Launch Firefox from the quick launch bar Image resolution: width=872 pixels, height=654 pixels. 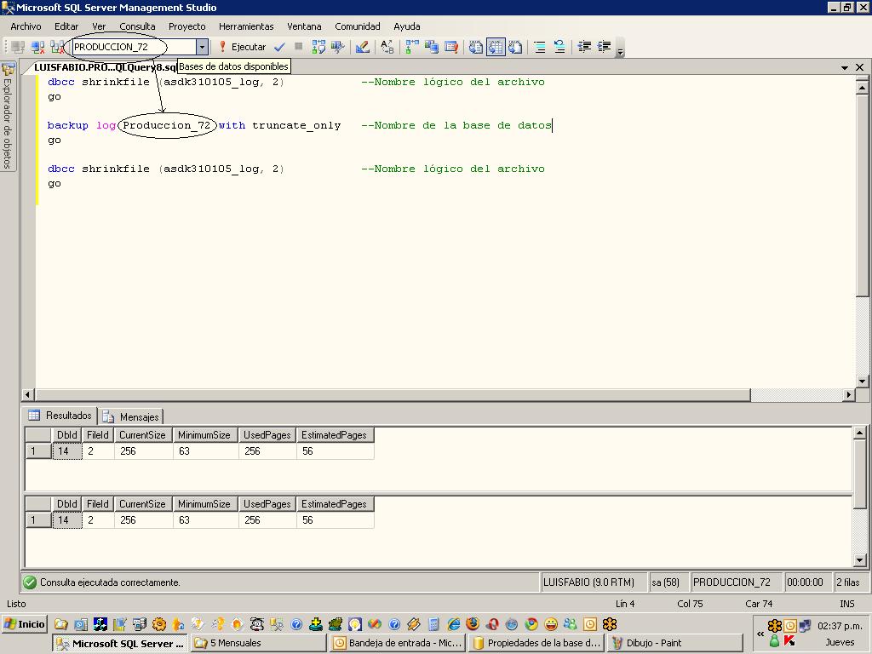(x=473, y=624)
